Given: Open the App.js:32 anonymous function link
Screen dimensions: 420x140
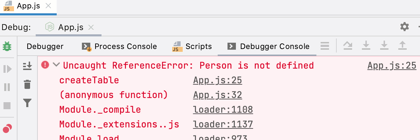Looking at the screenshot, I should (217, 95).
